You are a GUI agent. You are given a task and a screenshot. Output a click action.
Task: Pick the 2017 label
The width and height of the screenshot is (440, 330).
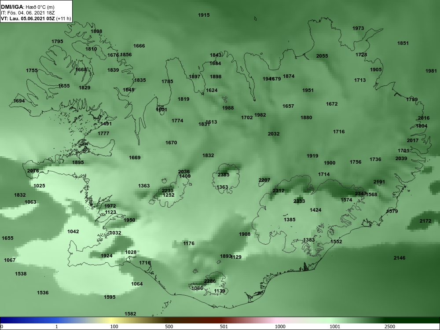(x=413, y=141)
